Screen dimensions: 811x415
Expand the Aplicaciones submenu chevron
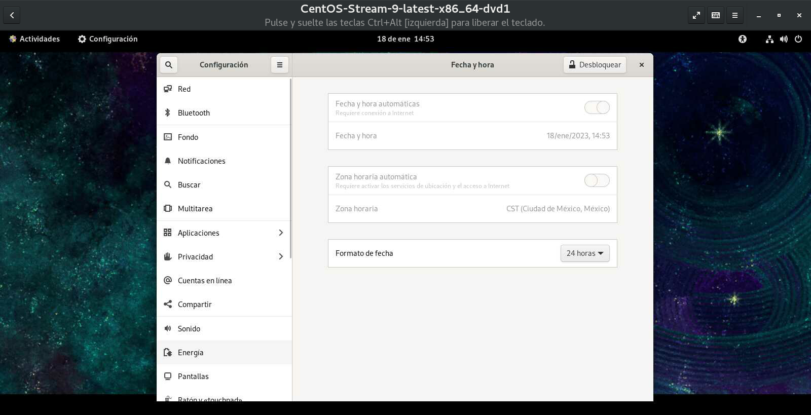tap(281, 233)
